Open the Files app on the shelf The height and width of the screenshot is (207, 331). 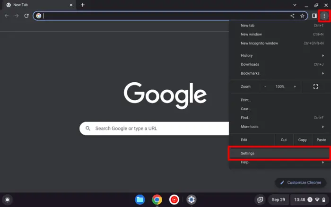(140, 199)
